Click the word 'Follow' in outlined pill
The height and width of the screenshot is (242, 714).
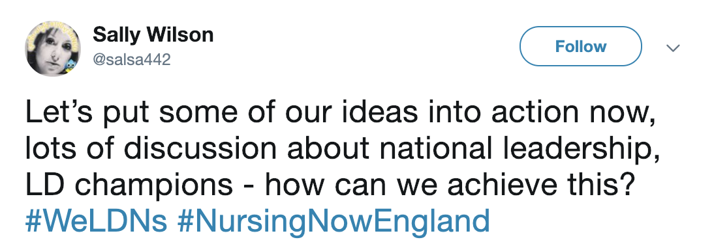pyautogui.click(x=581, y=46)
